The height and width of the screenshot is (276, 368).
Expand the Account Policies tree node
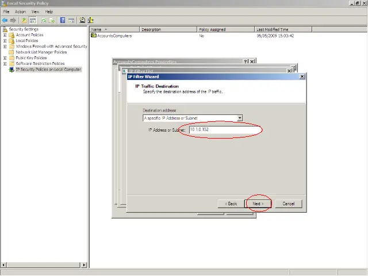coord(5,35)
